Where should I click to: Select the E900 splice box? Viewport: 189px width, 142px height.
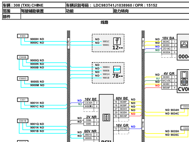tap(23, 36)
